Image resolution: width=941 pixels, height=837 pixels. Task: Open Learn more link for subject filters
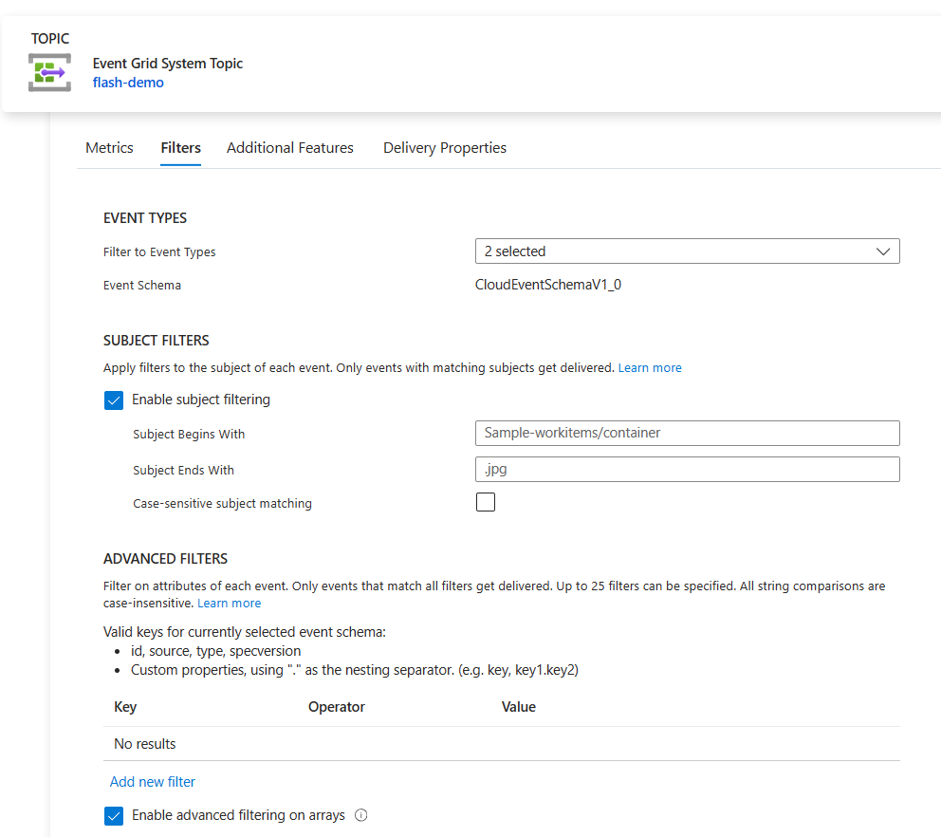coord(650,368)
